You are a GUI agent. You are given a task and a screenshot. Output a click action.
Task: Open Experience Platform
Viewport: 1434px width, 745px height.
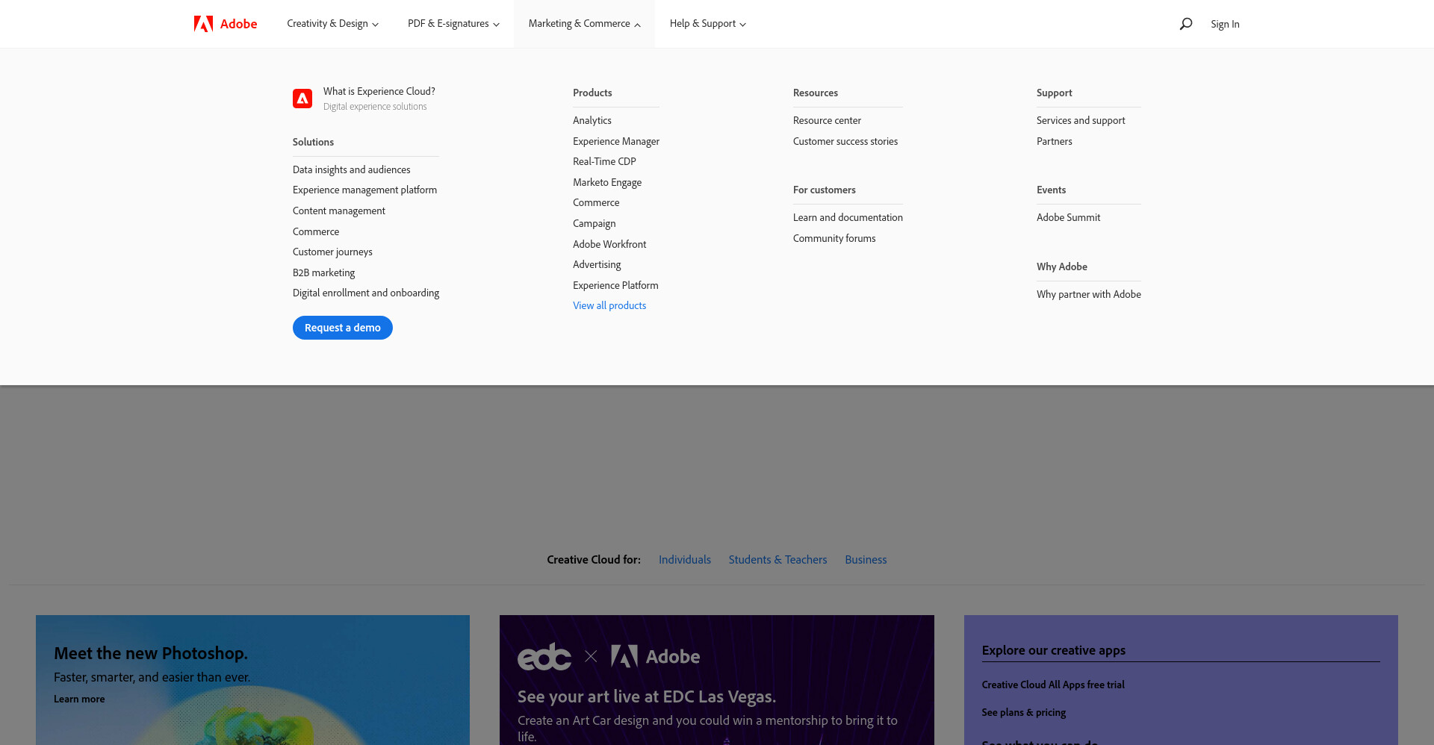point(615,285)
